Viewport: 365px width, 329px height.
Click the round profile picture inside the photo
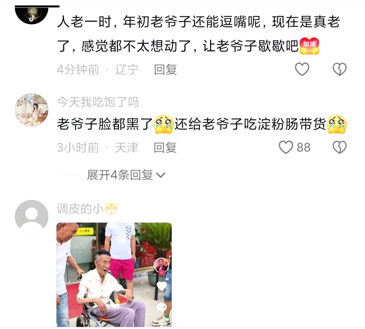click(162, 265)
